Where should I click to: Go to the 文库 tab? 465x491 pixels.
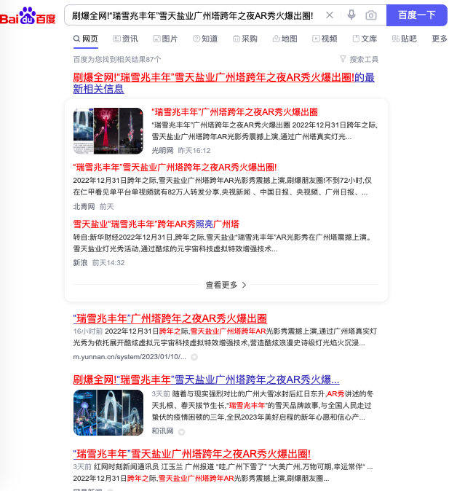365,39
